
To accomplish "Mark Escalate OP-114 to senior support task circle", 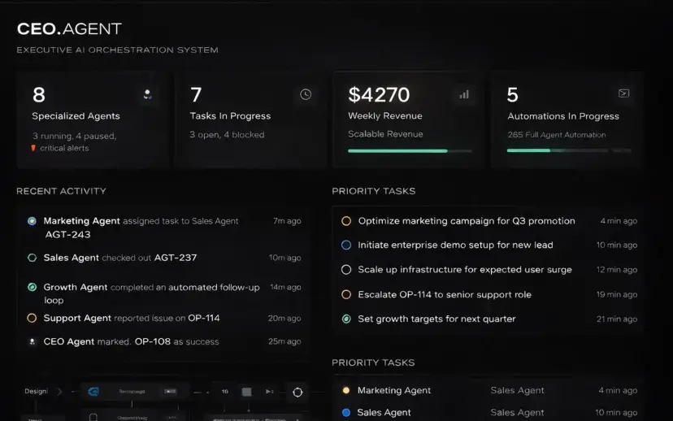I will point(346,294).
